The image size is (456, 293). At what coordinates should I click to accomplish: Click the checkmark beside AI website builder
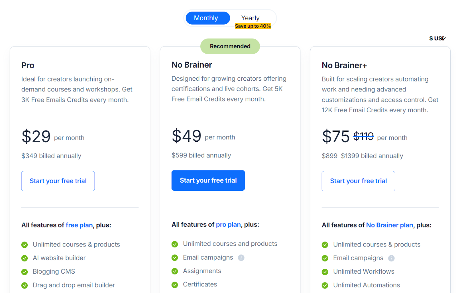(25, 258)
